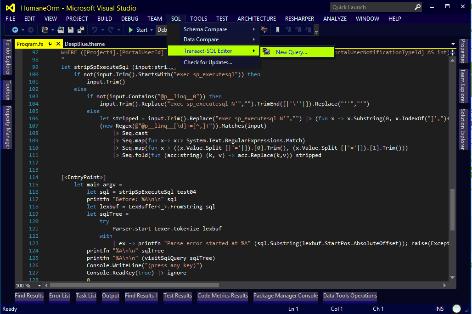Expand the Schema Compare submenu

coord(214,29)
